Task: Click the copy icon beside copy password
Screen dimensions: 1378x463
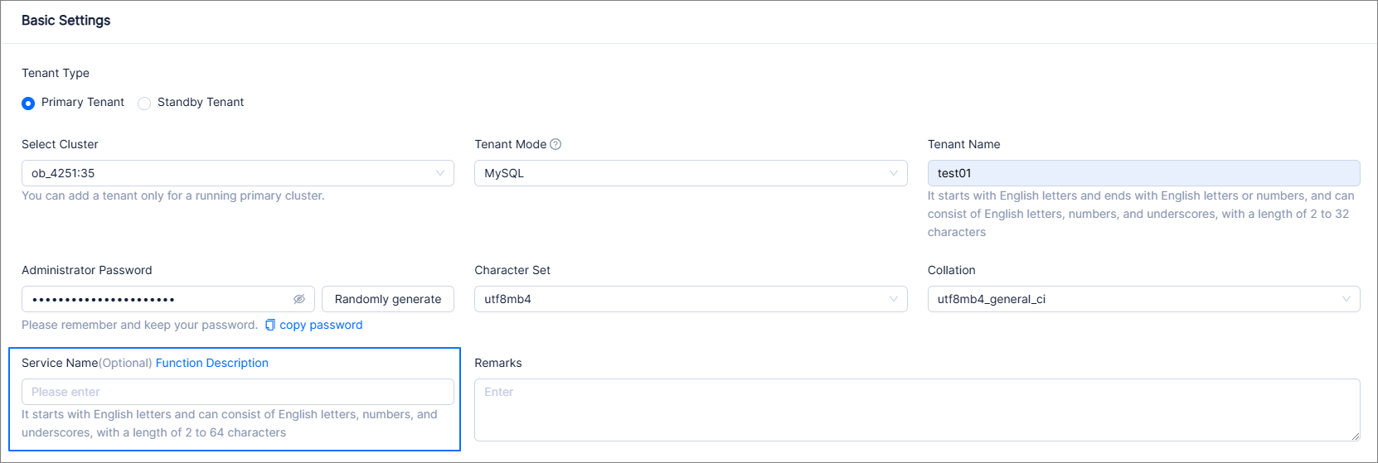Action: point(270,325)
